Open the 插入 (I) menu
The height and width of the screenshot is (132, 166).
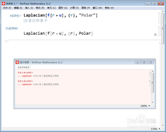[x=29, y=8]
